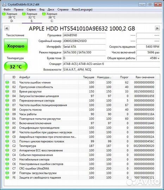Click status icon for CRC-ошибки UltraDMA
The height and width of the screenshot is (190, 164).
(7, 169)
